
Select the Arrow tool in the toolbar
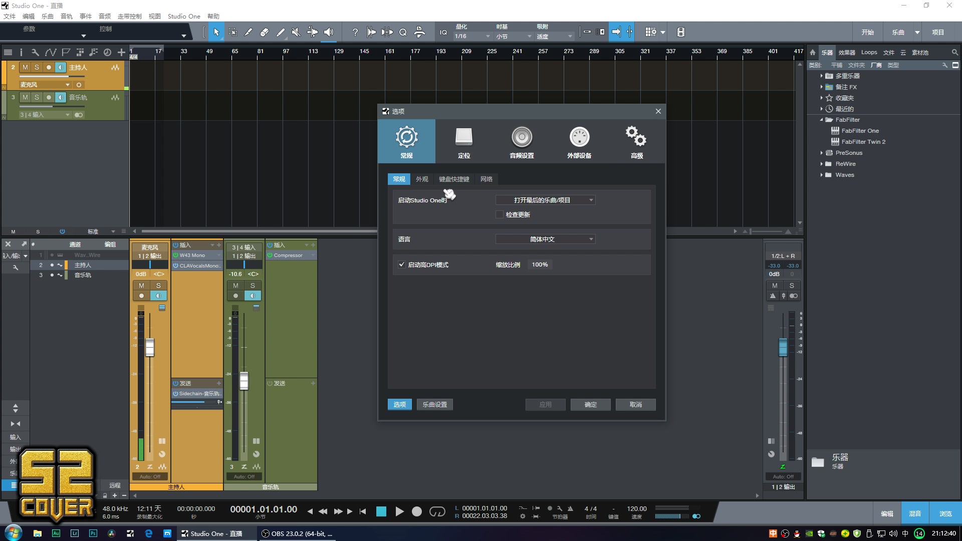tap(217, 32)
